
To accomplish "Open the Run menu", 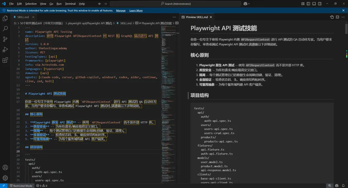I will tap(59, 4).
